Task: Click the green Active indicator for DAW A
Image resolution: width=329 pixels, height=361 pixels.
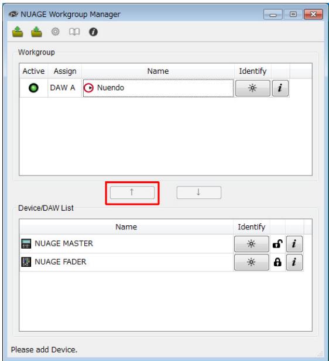Action: (33, 88)
